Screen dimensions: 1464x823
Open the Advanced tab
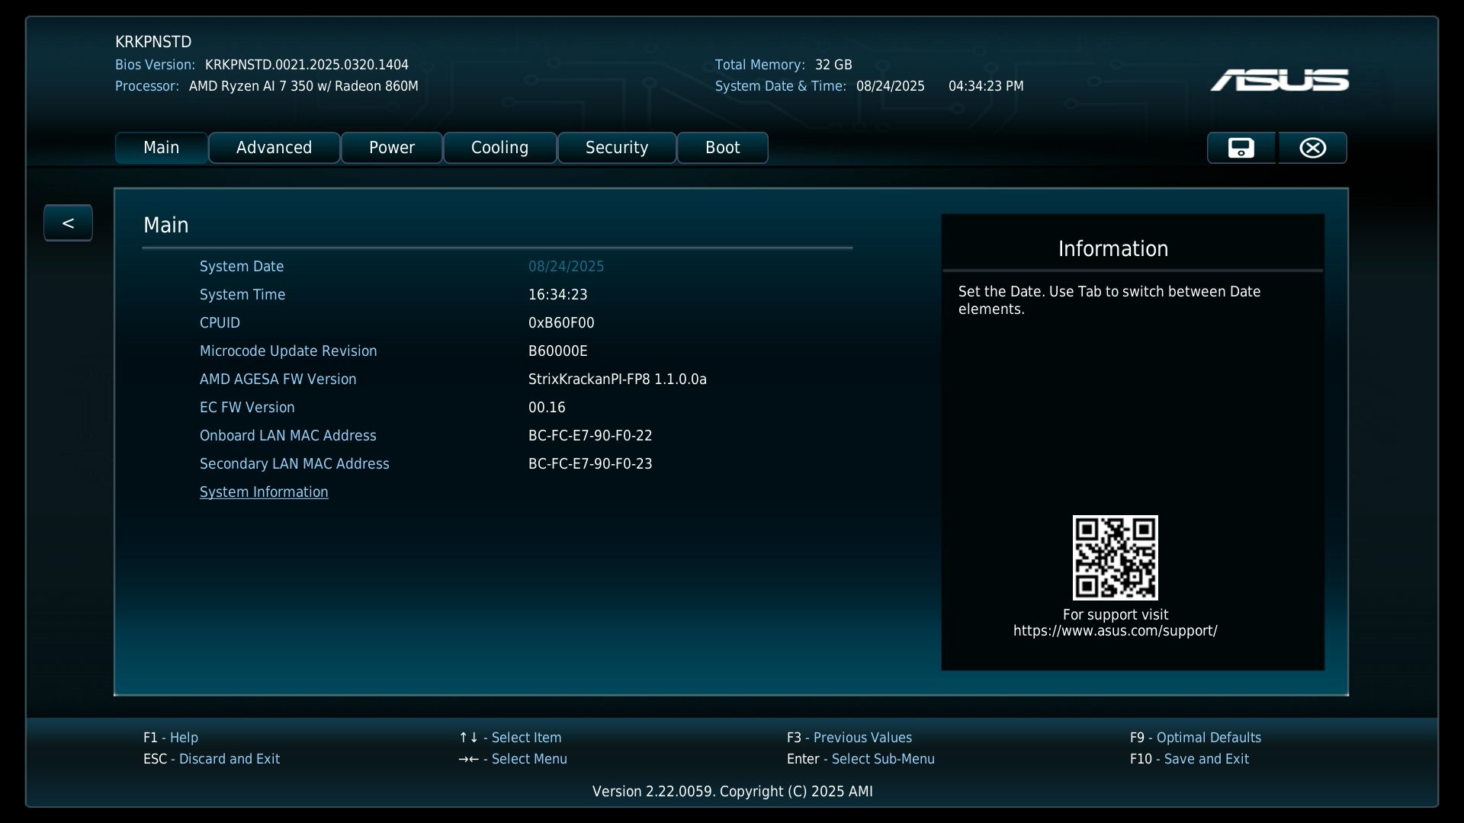tap(274, 148)
